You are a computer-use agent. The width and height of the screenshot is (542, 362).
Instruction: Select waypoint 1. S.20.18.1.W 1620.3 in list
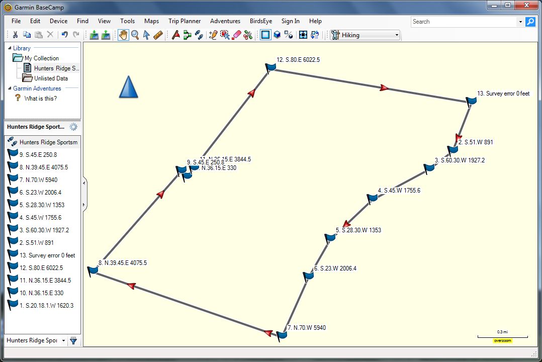click(x=43, y=305)
